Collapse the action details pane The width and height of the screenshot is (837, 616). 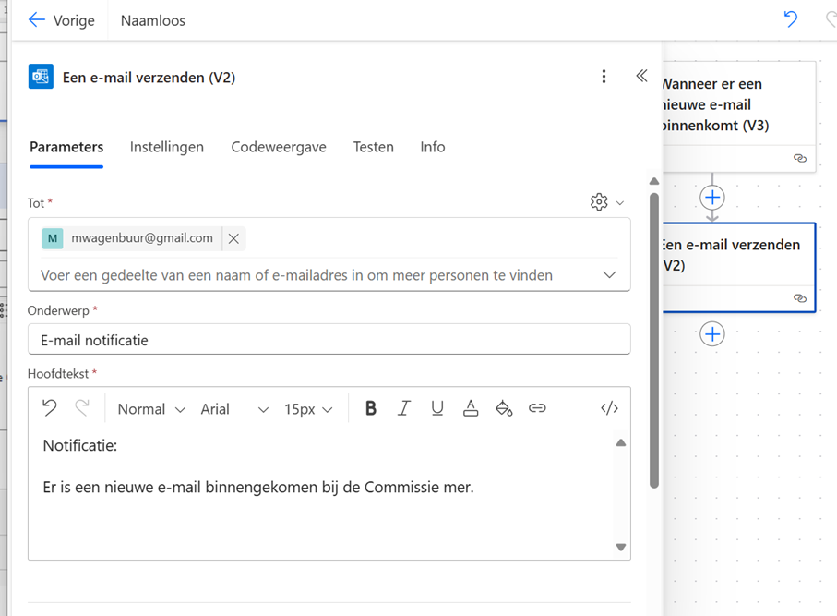click(641, 77)
